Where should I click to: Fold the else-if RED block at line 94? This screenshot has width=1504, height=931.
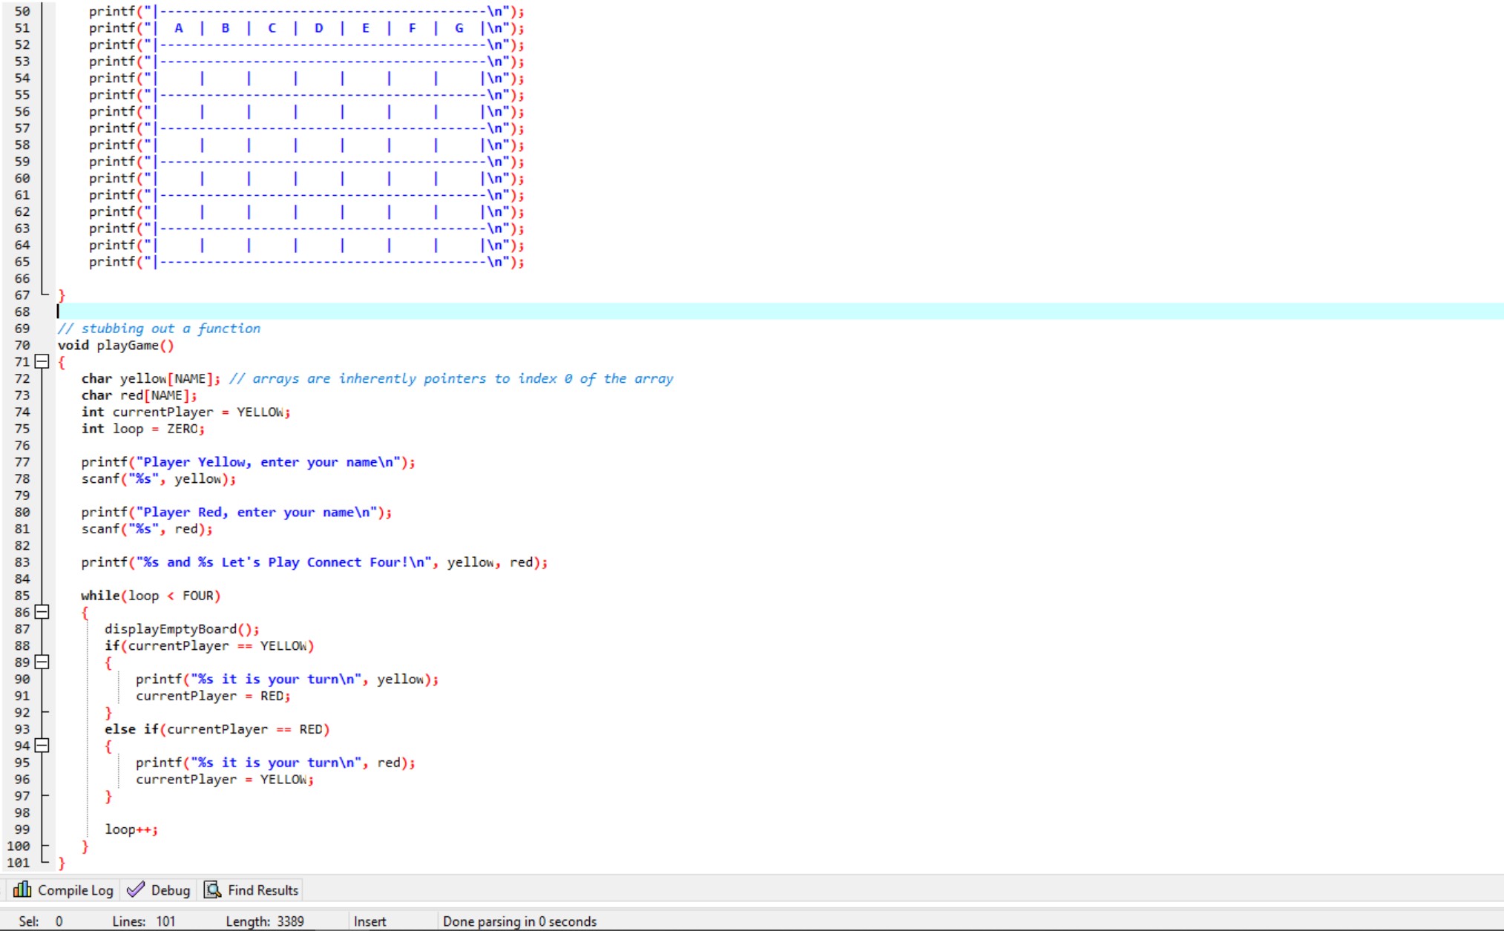[42, 746]
